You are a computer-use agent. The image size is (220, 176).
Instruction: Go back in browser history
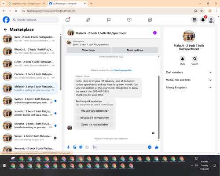(4, 11)
